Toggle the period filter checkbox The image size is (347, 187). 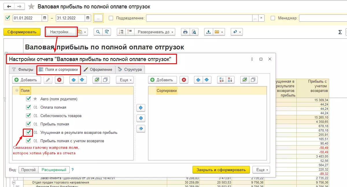(8, 18)
